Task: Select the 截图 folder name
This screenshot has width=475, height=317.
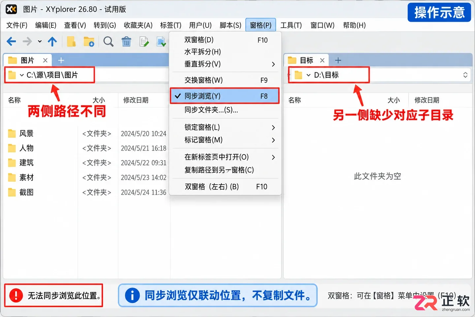Action: point(26,192)
